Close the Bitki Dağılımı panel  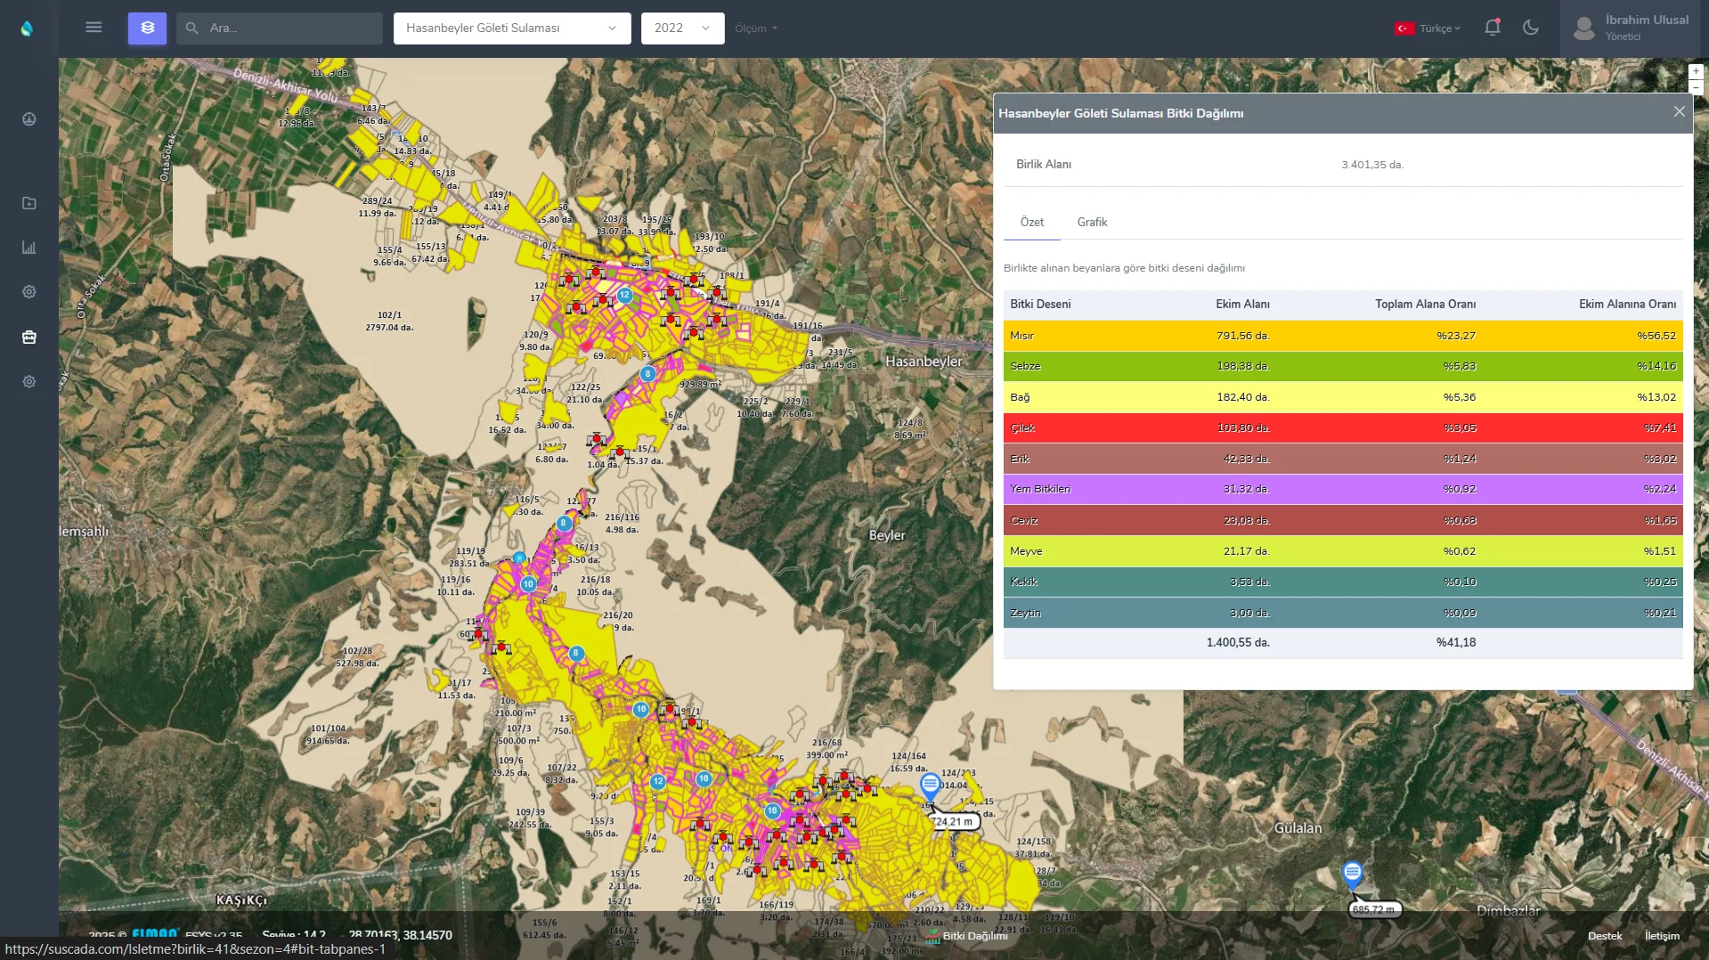(x=1679, y=112)
